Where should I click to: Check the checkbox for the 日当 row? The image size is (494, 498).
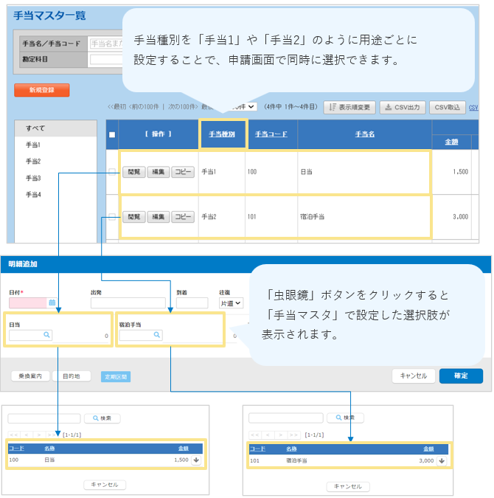[112, 172]
